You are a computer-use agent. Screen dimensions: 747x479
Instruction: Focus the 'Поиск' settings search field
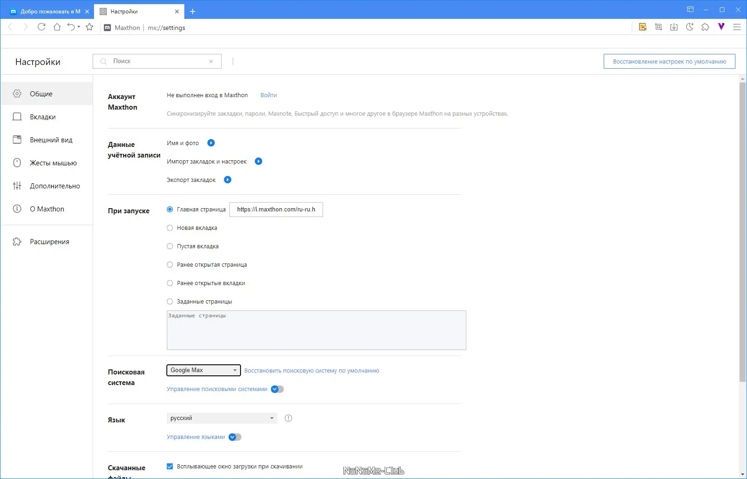[x=157, y=61]
